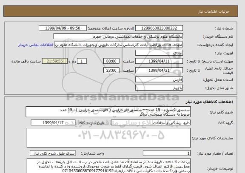Click the اولویت نیاز label
The height and width of the screenshot is (173, 245).
tap(224, 53)
